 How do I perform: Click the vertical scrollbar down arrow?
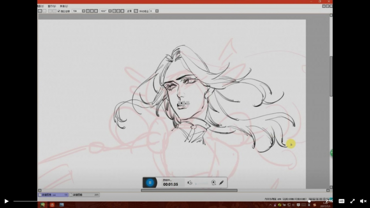pos(331,187)
